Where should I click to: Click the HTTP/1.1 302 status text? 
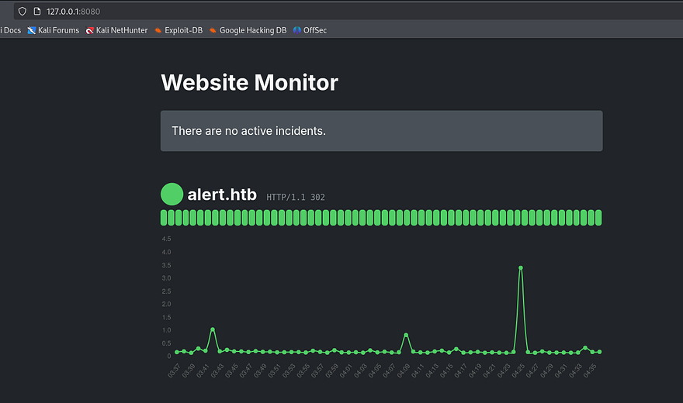click(296, 198)
